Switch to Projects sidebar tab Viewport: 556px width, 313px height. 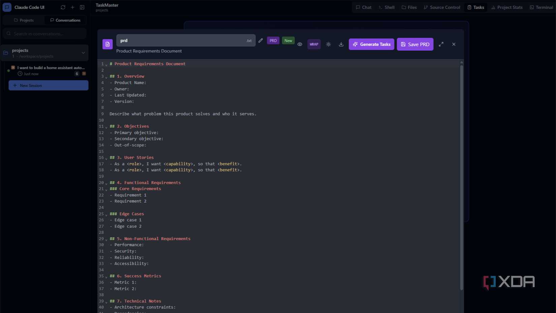point(24,20)
